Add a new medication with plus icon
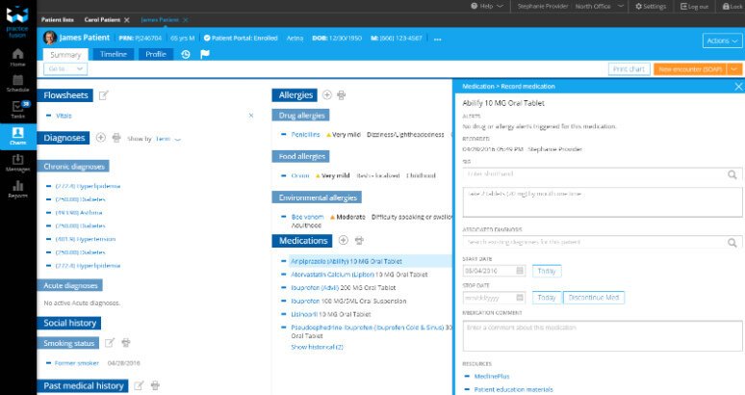This screenshot has height=395, width=745. (344, 240)
